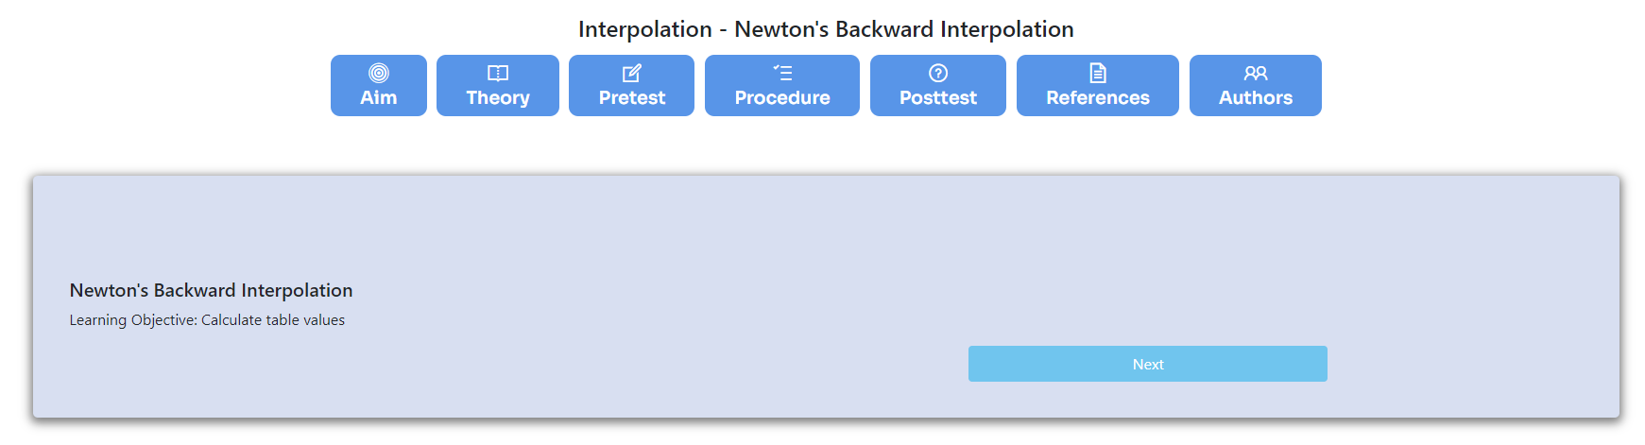The image size is (1645, 445).
Task: Click the people icon on Authors
Action: [x=1256, y=73]
